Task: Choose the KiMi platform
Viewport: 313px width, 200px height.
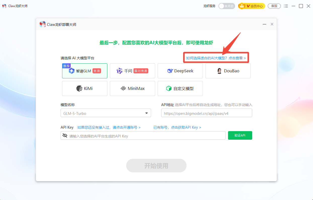Action: (x=84, y=88)
